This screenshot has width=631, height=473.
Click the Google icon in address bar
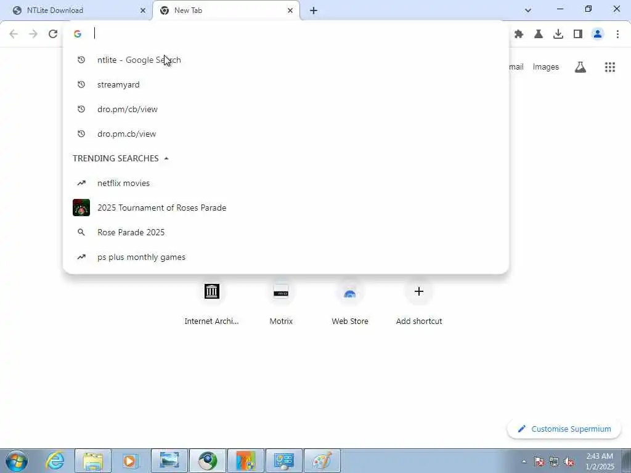click(x=78, y=34)
